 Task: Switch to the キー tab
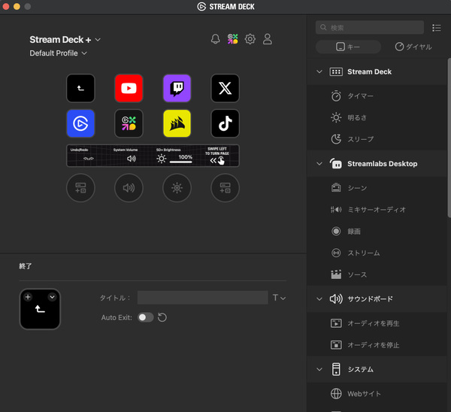click(x=348, y=47)
